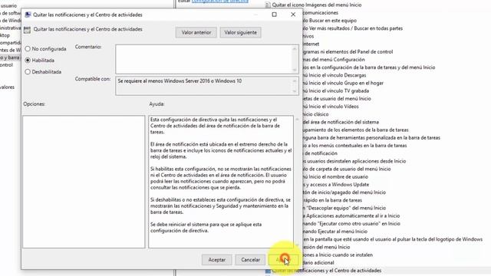Select policy ending 'accesos a Windows Update'

point(336,185)
